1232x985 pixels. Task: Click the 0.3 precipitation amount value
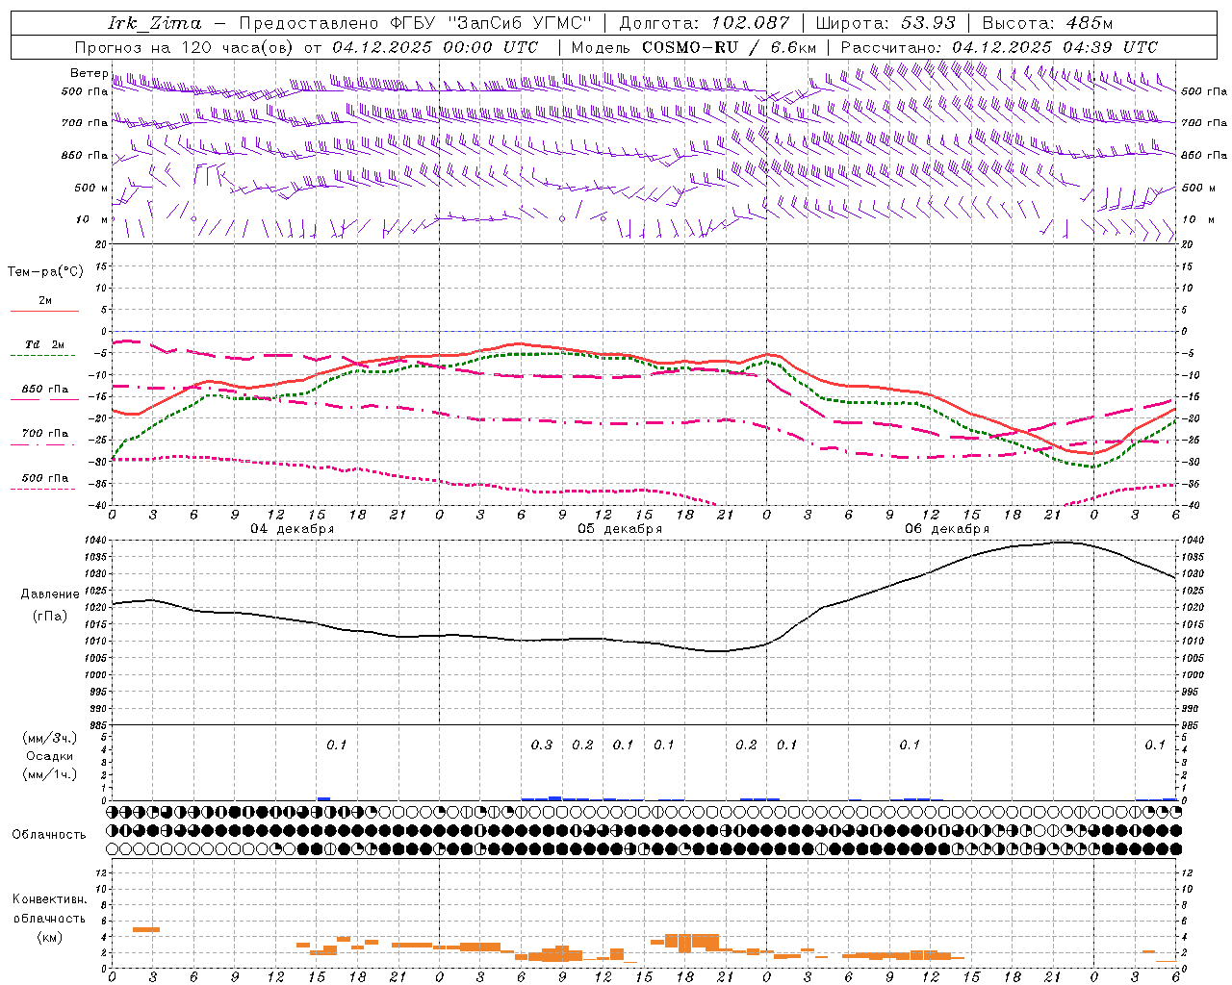pyautogui.click(x=542, y=745)
